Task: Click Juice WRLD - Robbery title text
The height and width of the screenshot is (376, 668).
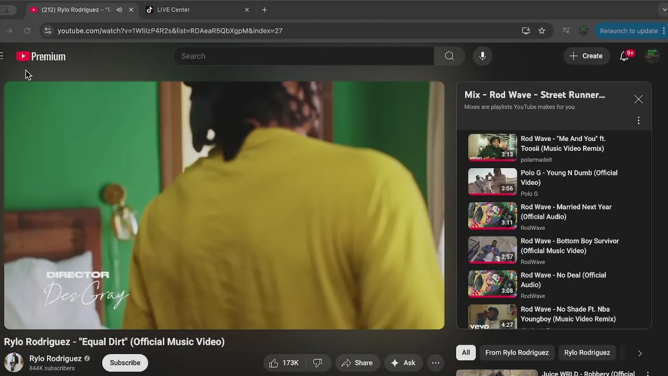Action: coord(588,373)
